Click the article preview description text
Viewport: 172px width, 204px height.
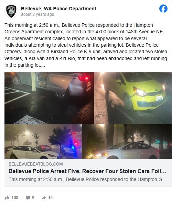pyautogui.click(x=88, y=179)
